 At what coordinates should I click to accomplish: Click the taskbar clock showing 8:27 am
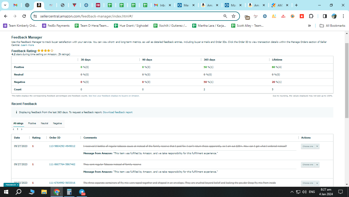click(326, 192)
